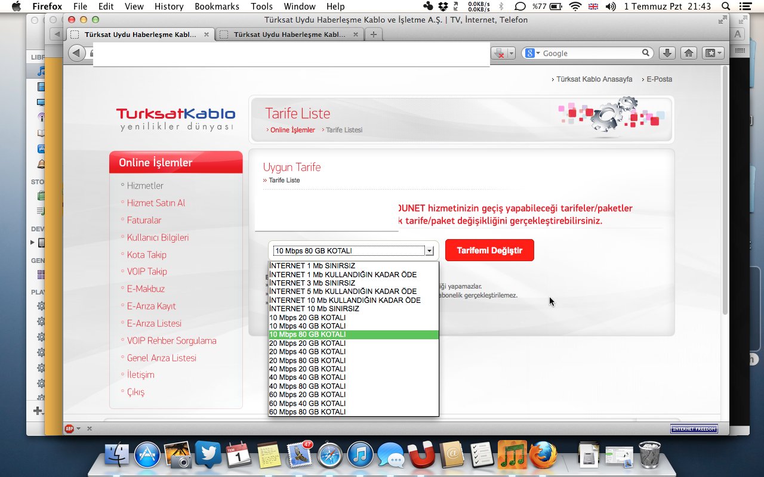Select INTERNET 10 Mb SINIRSIZ option
The image size is (764, 477).
[x=353, y=309]
